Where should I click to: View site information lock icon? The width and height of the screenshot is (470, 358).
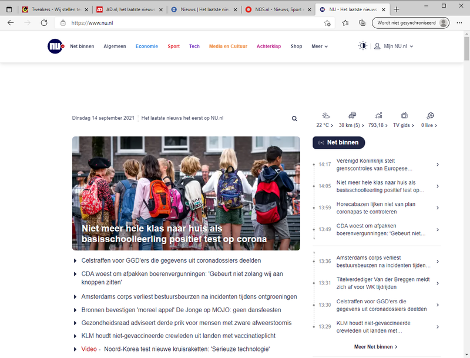[x=63, y=23]
